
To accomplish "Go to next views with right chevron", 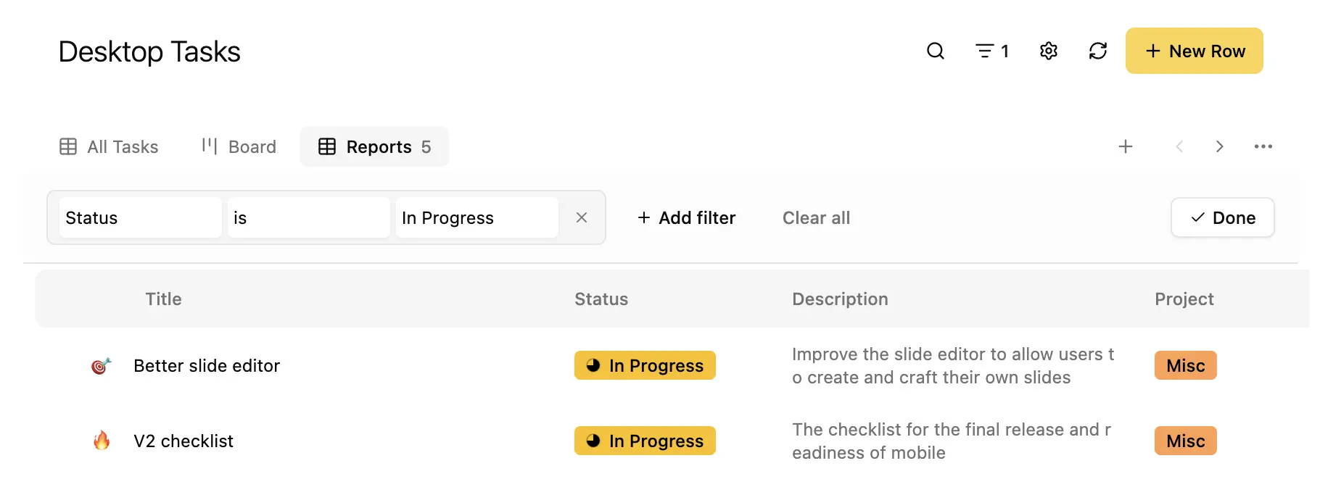I will click(x=1220, y=146).
